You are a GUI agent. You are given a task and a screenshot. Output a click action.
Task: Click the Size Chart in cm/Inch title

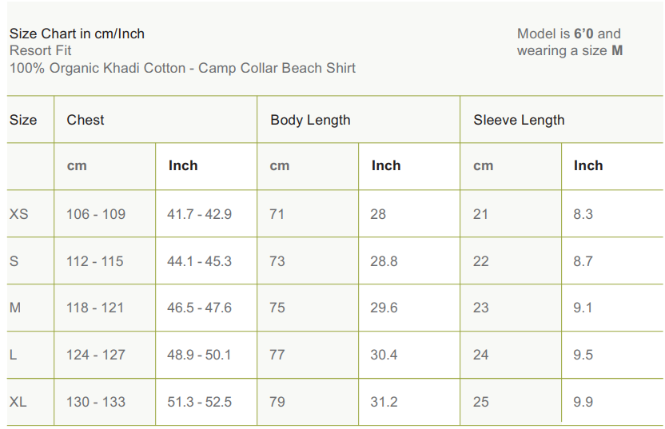tap(77, 34)
